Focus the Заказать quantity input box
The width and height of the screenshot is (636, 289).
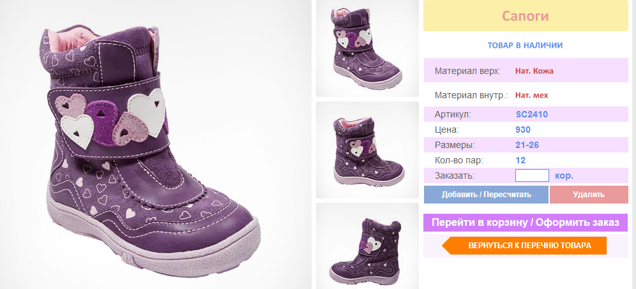pos(532,175)
